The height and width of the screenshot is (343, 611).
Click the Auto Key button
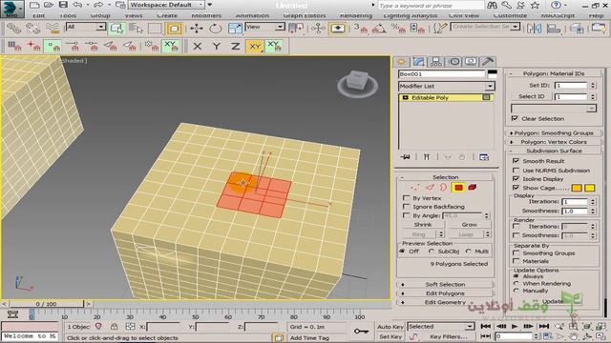click(390, 327)
